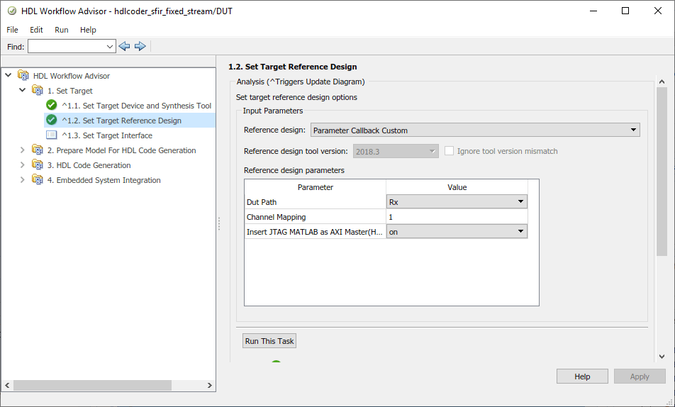
Task: Click the Find previous arrow icon
Action: coord(125,46)
